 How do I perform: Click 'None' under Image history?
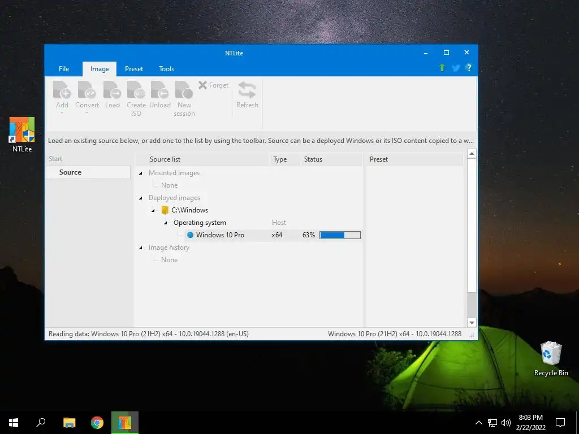tap(169, 260)
